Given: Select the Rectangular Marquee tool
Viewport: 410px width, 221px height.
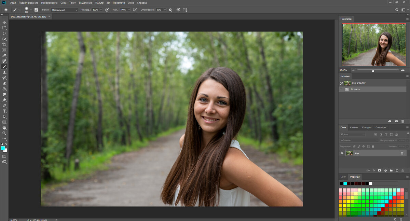Looking at the screenshot, I should (4, 28).
